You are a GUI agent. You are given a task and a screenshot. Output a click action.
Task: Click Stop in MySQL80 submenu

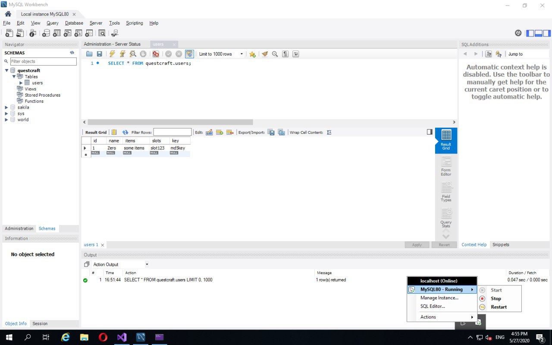[x=496, y=298]
